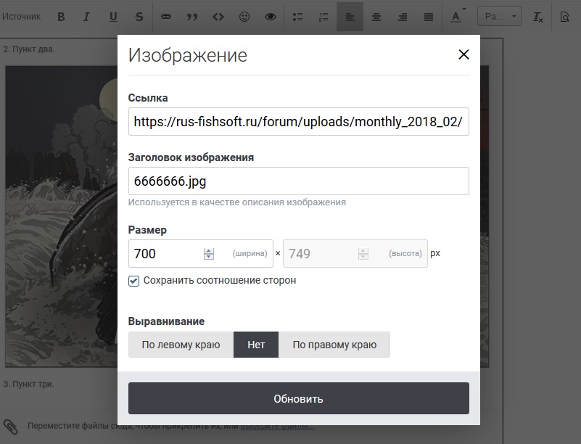This screenshot has height=444, width=581.
Task: Insert a bulleted list
Action: point(297,16)
